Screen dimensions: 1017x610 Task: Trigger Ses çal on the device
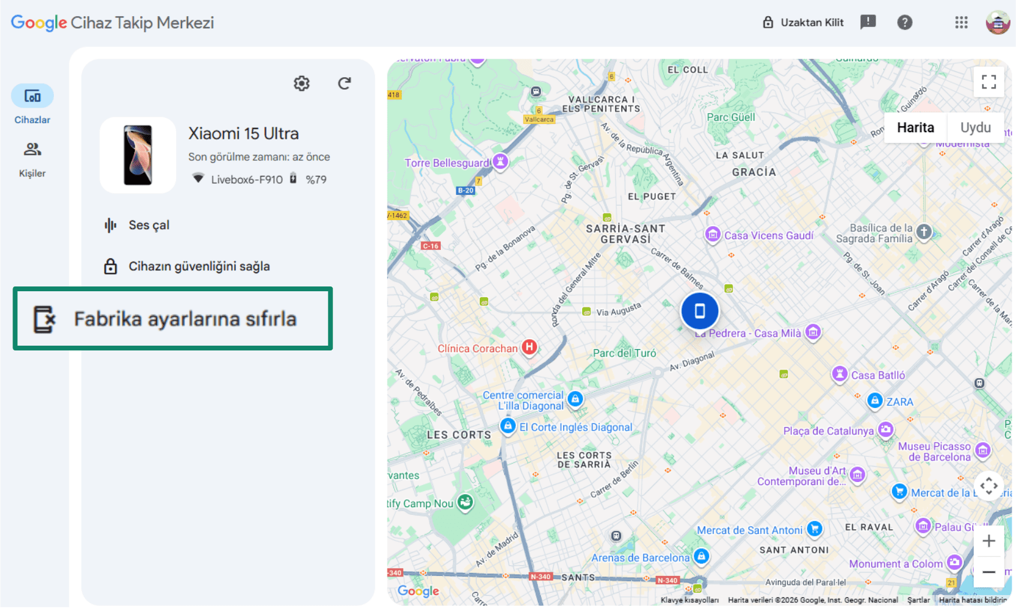149,225
